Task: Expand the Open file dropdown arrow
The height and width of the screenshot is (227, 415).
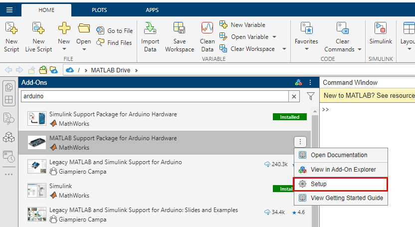Action: click(84, 49)
